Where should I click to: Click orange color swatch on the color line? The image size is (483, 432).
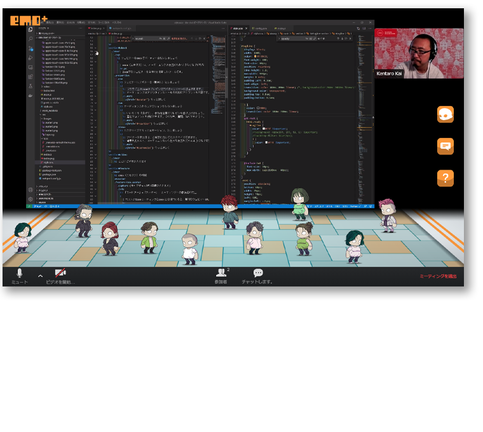click(x=255, y=57)
